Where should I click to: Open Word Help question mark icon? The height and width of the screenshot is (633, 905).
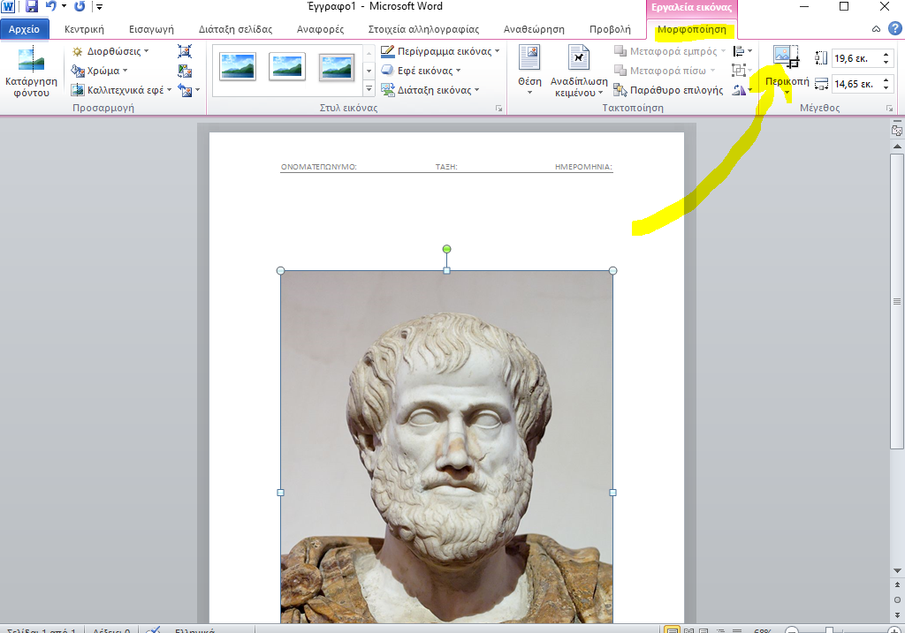click(x=894, y=28)
